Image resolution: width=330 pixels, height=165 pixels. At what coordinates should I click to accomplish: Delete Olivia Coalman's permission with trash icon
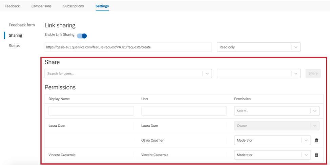coord(316,140)
